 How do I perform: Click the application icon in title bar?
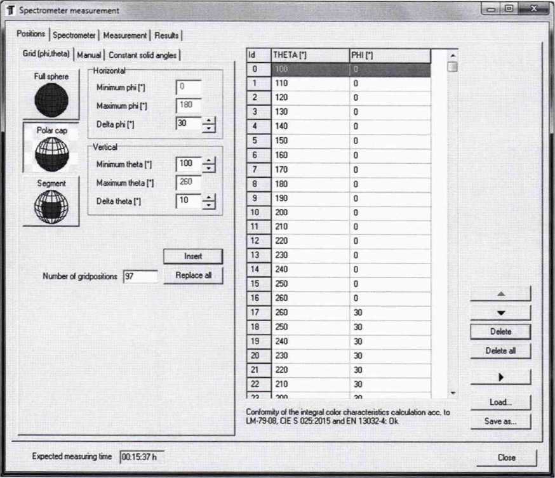pos(10,10)
